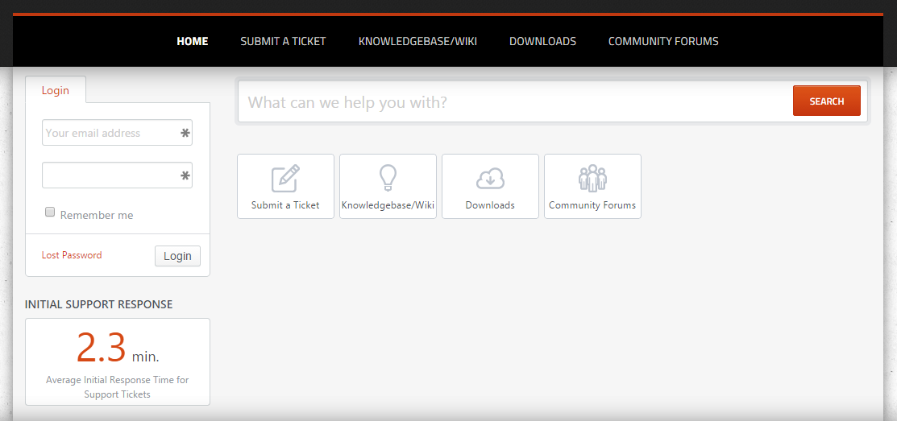Click the asterisk in the password field
The width and height of the screenshot is (897, 421).
185,175
